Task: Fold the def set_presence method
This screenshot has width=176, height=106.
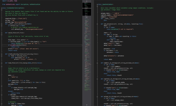Action: [97, 24]
